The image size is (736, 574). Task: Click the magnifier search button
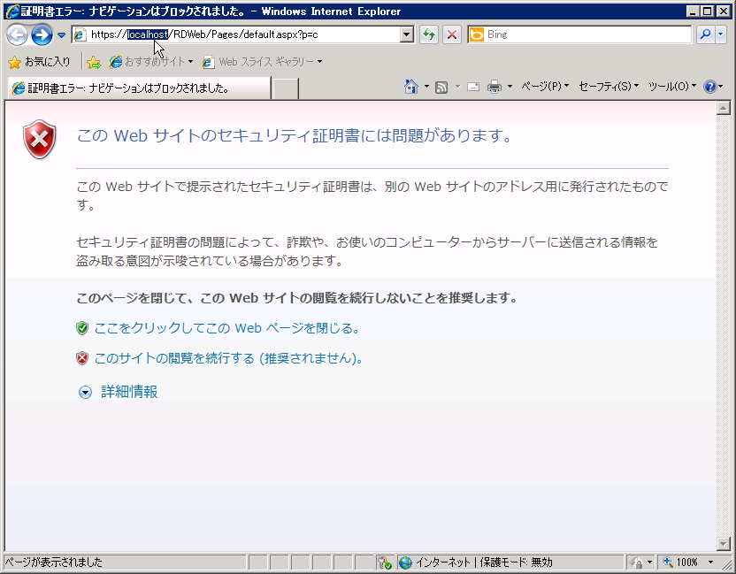click(705, 34)
